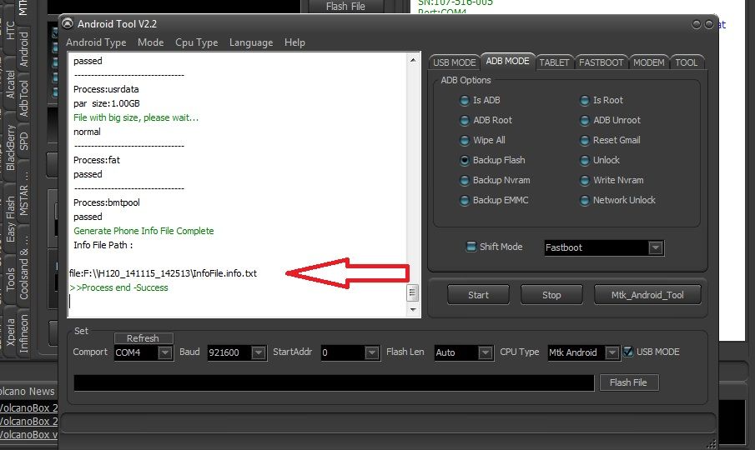Image resolution: width=755 pixels, height=450 pixels.
Task: Switch to the TOOL tab
Action: pos(686,62)
